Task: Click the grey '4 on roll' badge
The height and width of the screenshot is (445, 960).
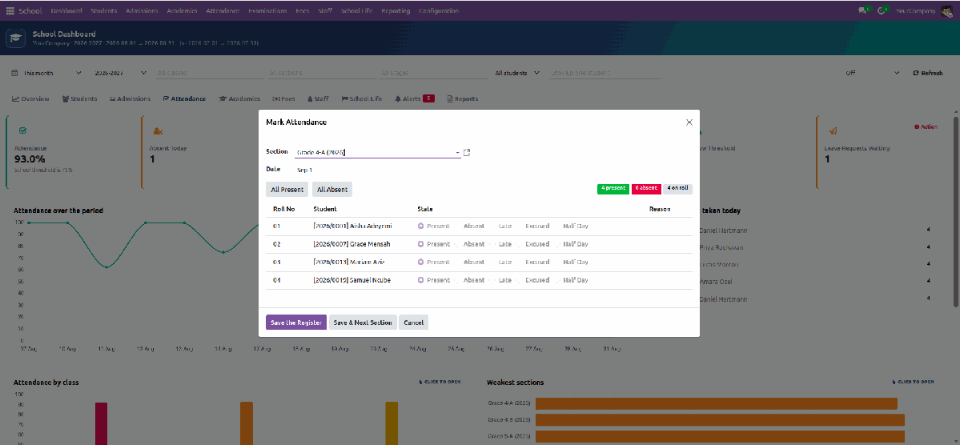Action: (677, 189)
